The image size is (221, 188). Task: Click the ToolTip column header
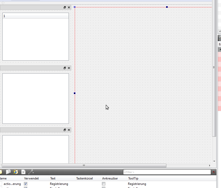pos(172,178)
